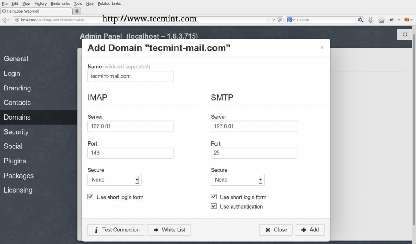Open the downloads arrow icon
This screenshot has width=416, height=244.
coord(370,20)
